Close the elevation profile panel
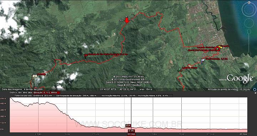This screenshot has height=136, width=257. pyautogui.click(x=255, y=93)
